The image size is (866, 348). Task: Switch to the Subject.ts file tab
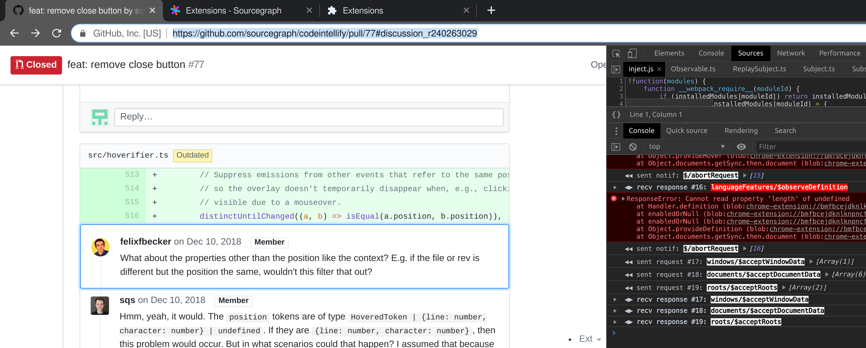click(819, 69)
